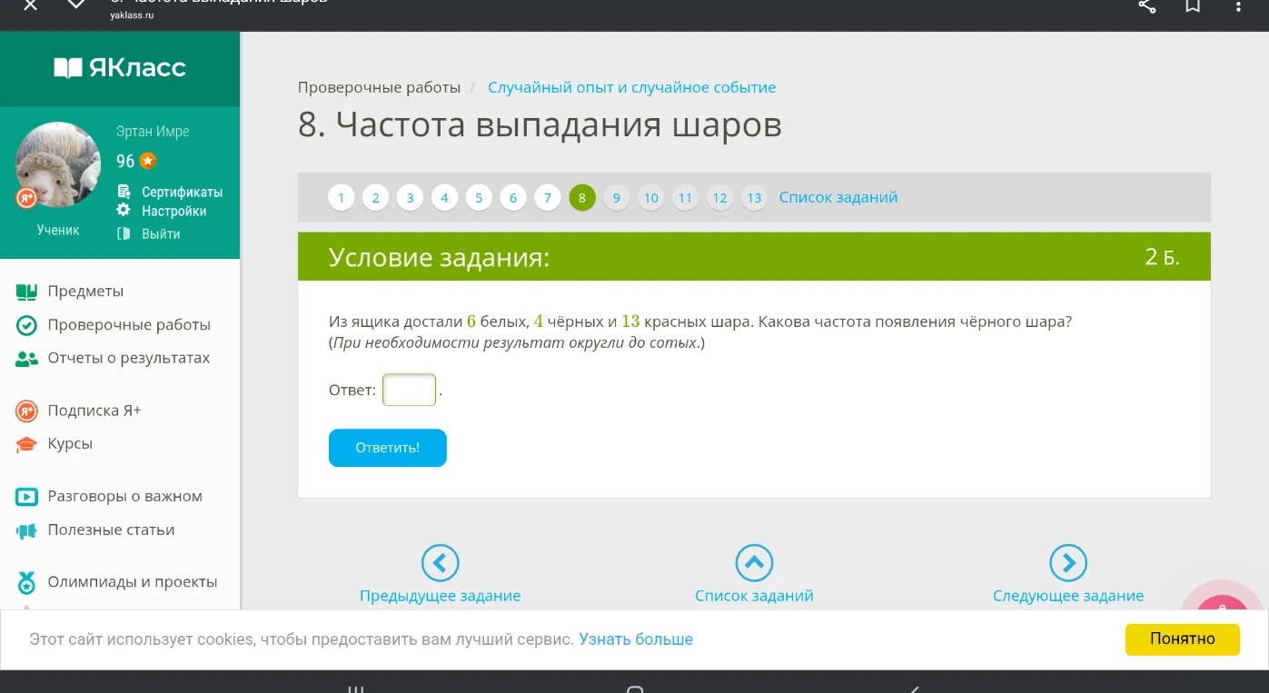Go to task number 7

[548, 197]
